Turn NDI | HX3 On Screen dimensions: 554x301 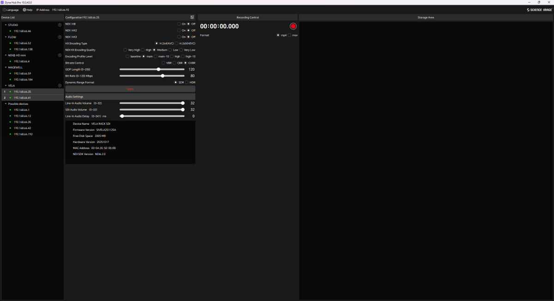point(179,37)
